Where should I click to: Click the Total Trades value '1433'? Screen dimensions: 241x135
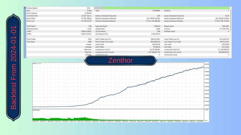click(90, 39)
